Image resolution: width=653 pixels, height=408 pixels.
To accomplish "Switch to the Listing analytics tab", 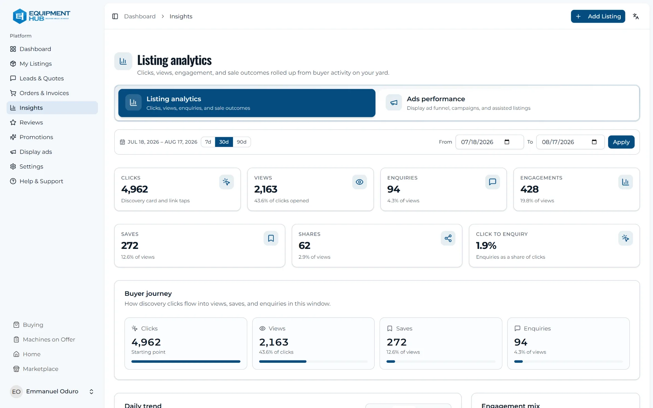I will point(247,103).
